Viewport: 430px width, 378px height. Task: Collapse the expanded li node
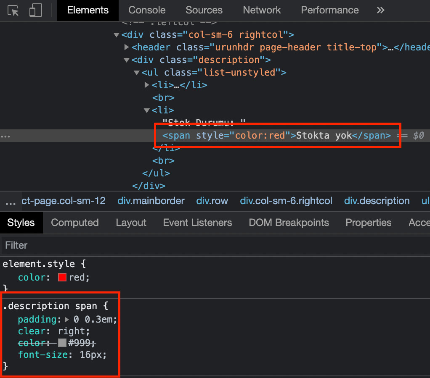[147, 110]
